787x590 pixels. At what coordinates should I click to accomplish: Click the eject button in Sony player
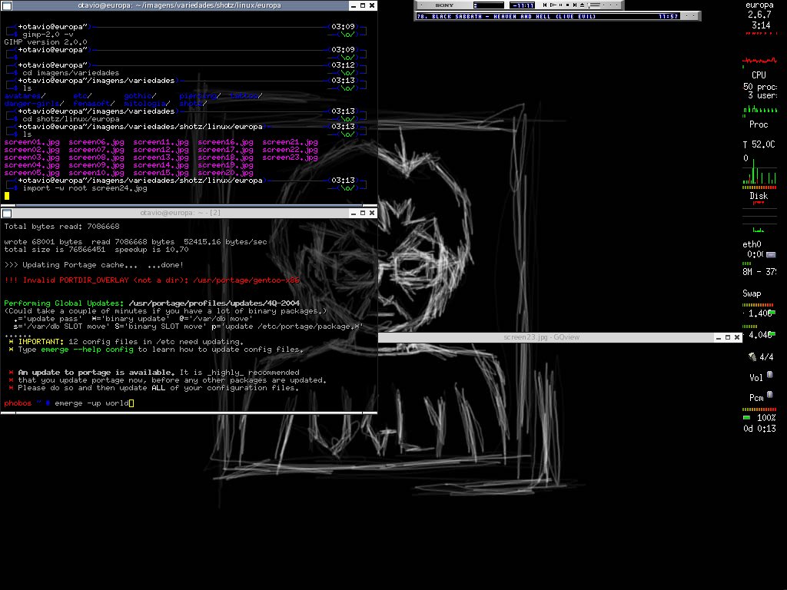[583, 5]
